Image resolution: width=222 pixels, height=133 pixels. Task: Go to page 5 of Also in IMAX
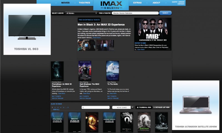click(64, 108)
